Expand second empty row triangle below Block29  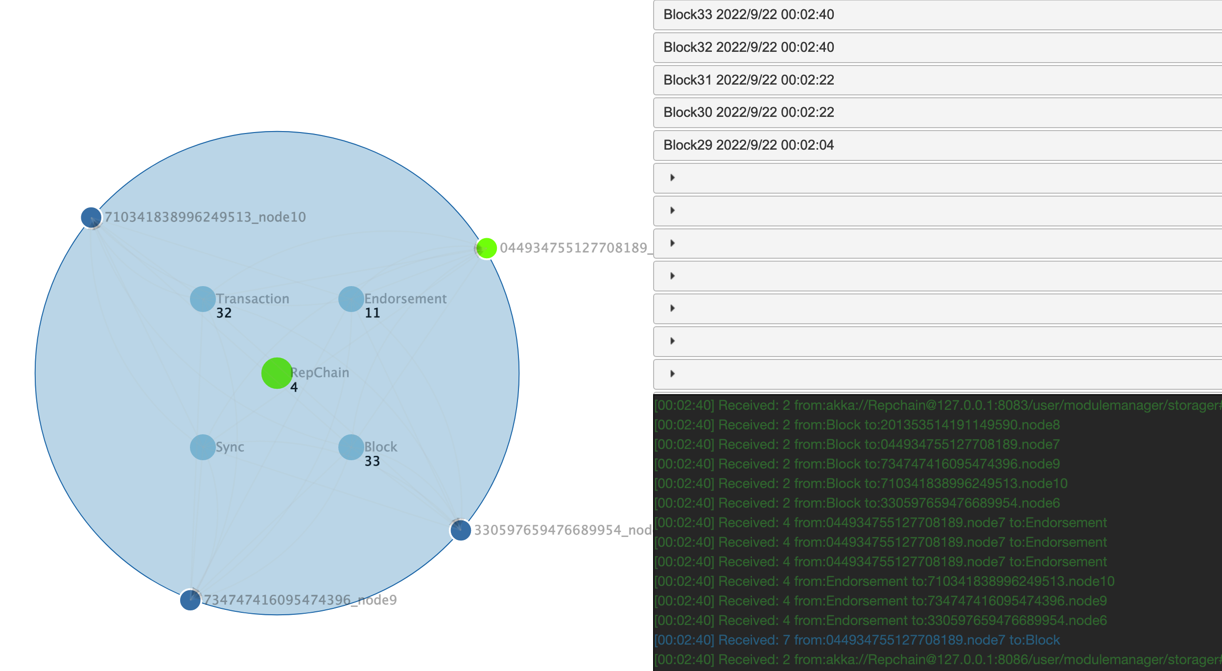pyautogui.click(x=673, y=210)
